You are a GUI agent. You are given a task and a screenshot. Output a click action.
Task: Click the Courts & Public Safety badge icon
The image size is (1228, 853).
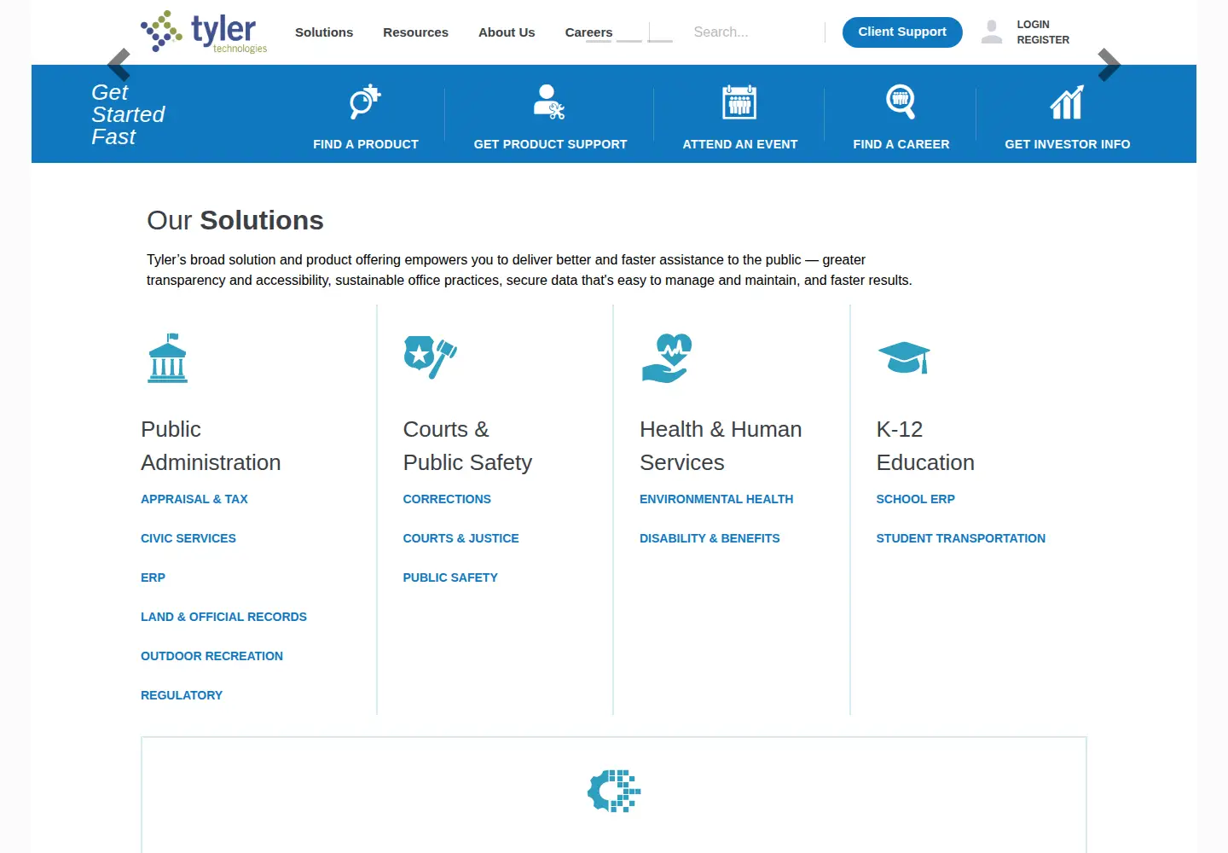[x=430, y=357]
